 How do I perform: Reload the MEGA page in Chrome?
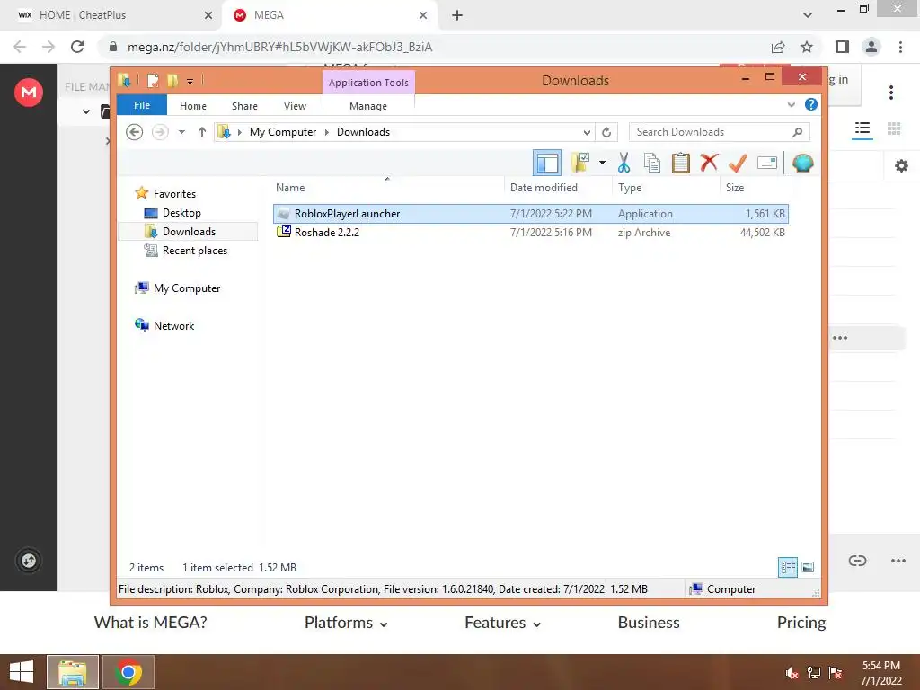(77, 47)
